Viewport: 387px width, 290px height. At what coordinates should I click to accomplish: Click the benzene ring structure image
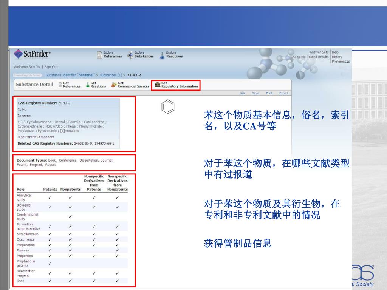point(168,106)
